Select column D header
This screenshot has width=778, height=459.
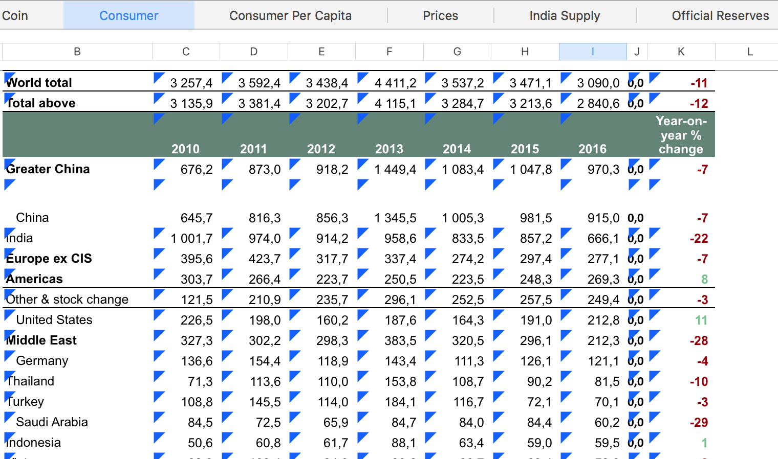(254, 52)
